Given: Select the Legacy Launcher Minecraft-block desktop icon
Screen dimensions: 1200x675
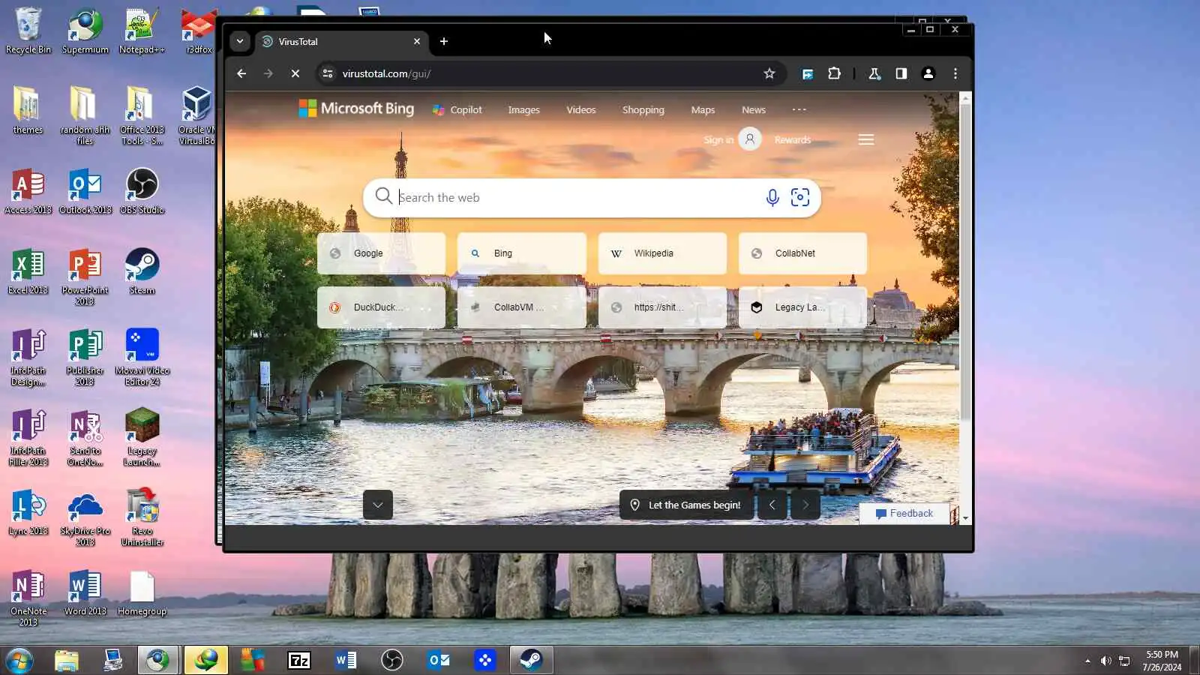Looking at the screenshot, I should point(142,438).
